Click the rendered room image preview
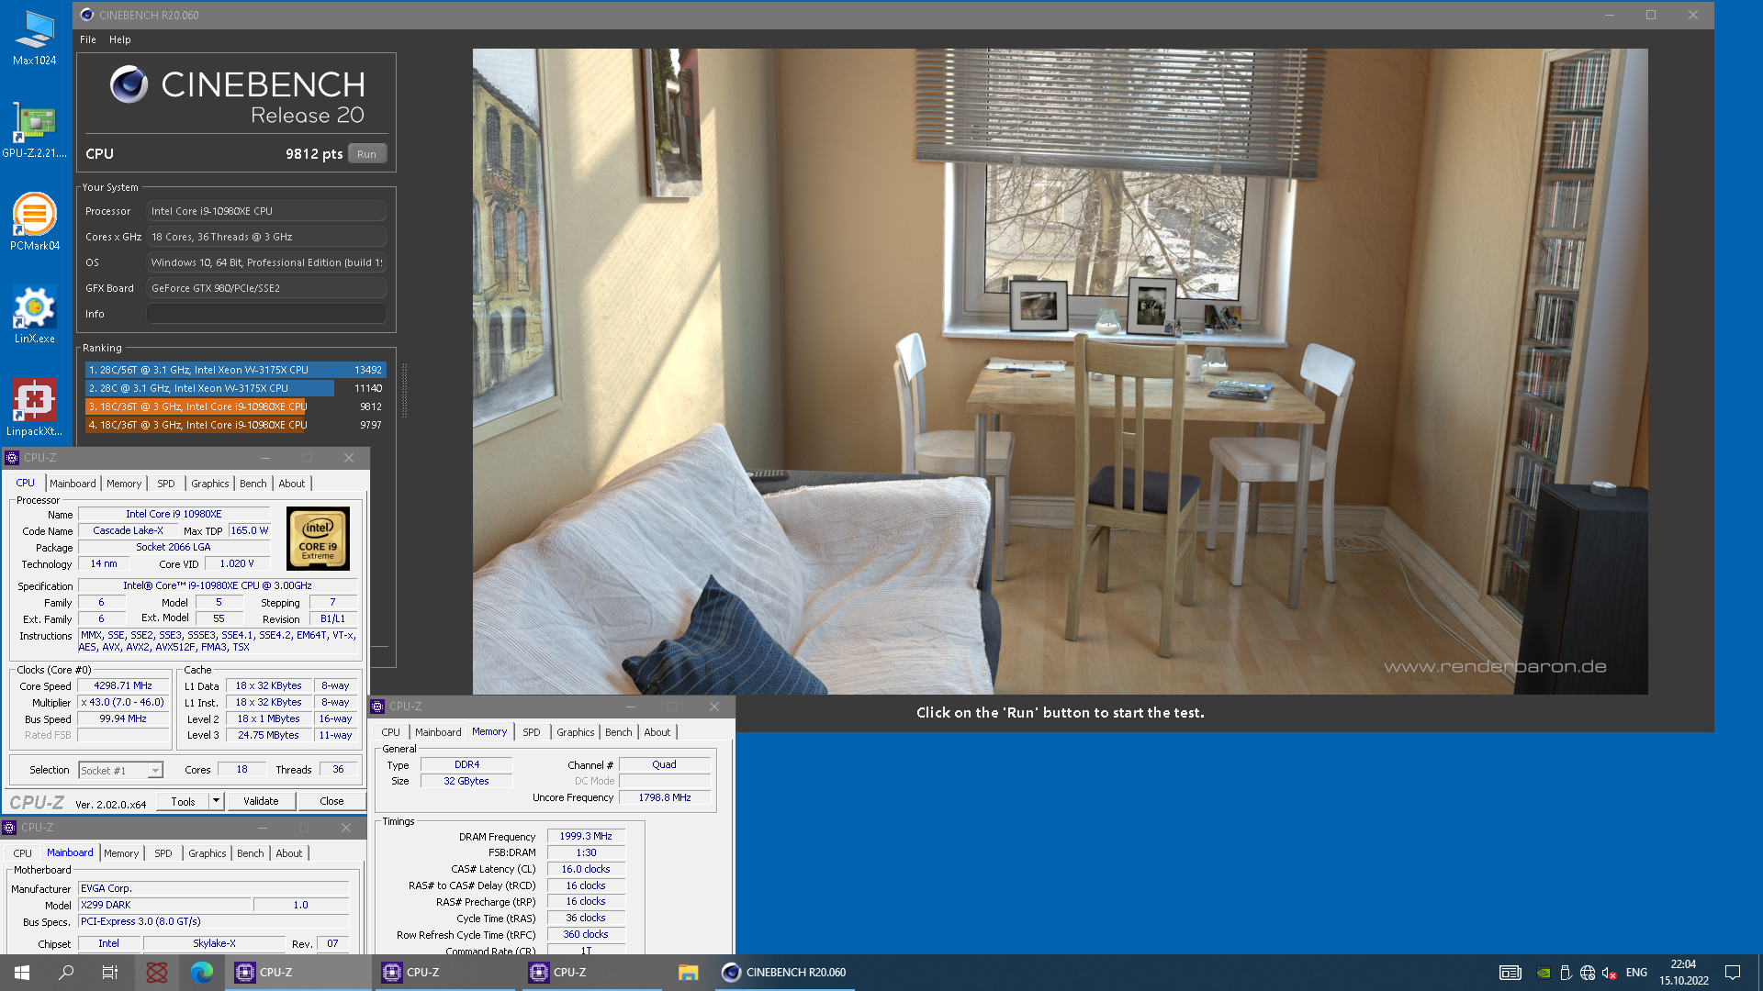 tap(1060, 371)
